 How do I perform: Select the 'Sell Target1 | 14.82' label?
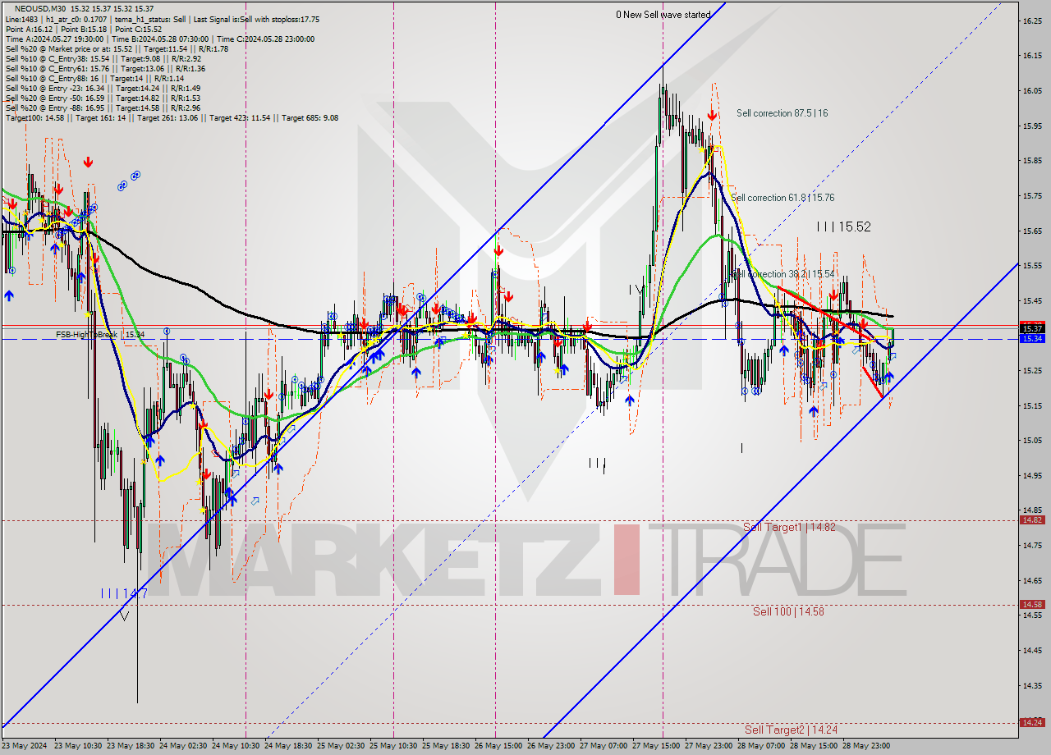pyautogui.click(x=789, y=527)
